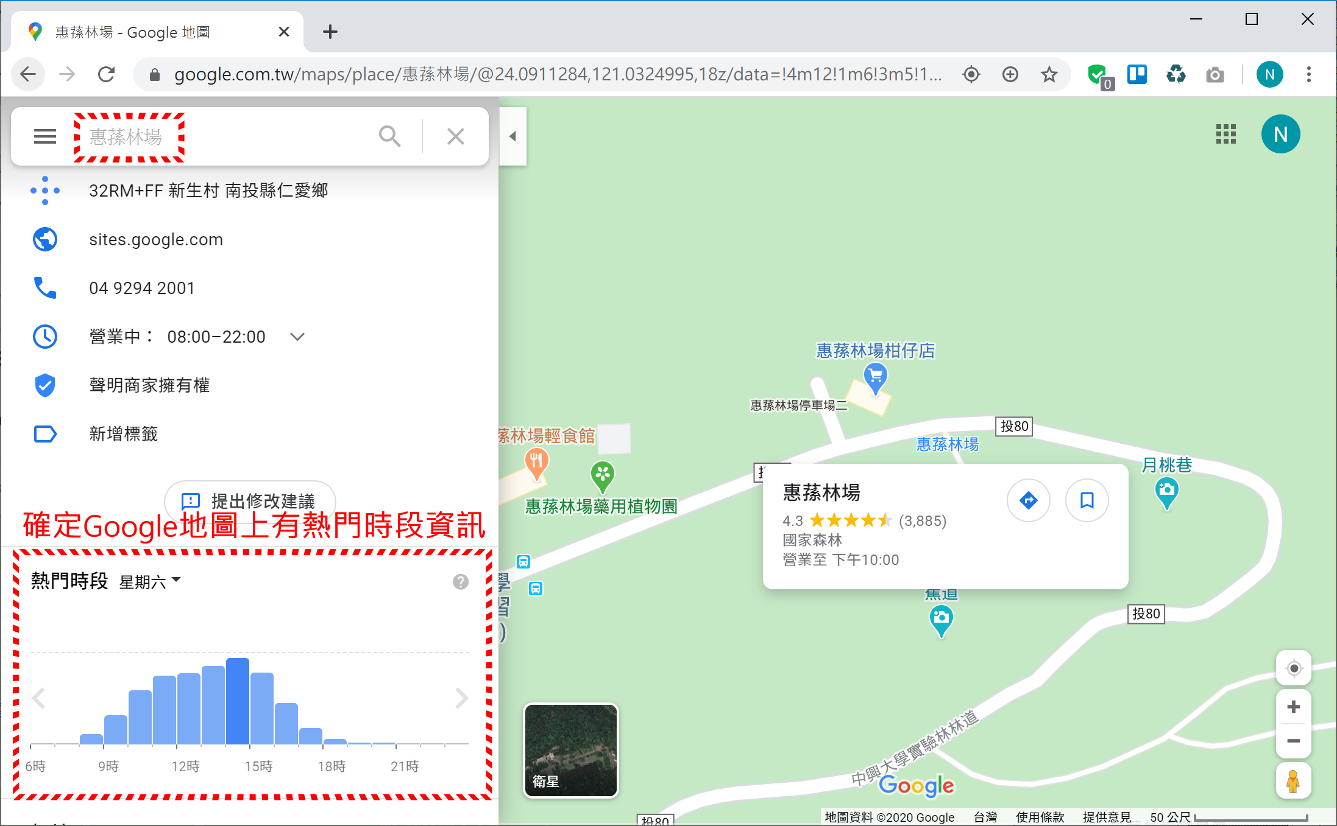Go to previous day in popular times chart
This screenshot has height=826, width=1337.
pyautogui.click(x=39, y=698)
